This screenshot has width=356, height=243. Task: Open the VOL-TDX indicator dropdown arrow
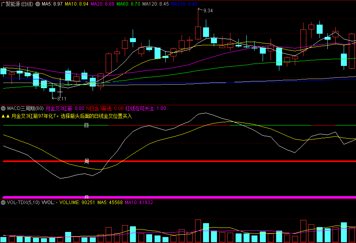click(3, 202)
